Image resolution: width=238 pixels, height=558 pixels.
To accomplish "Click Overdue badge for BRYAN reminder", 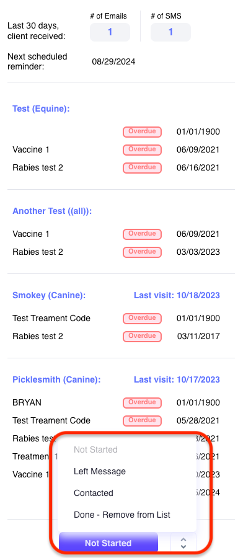I will point(143,402).
